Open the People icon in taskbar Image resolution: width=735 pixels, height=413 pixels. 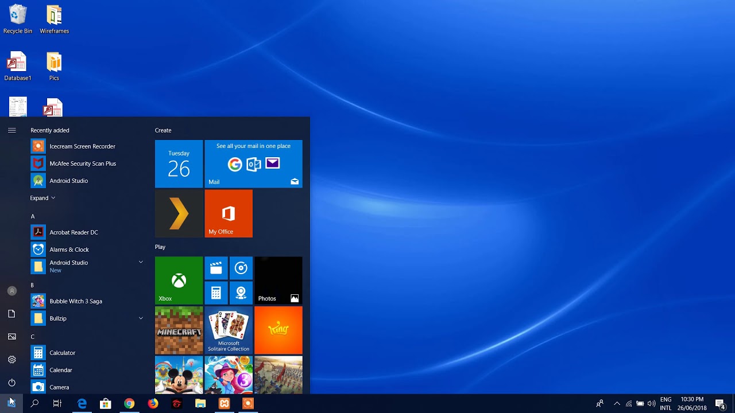point(599,404)
